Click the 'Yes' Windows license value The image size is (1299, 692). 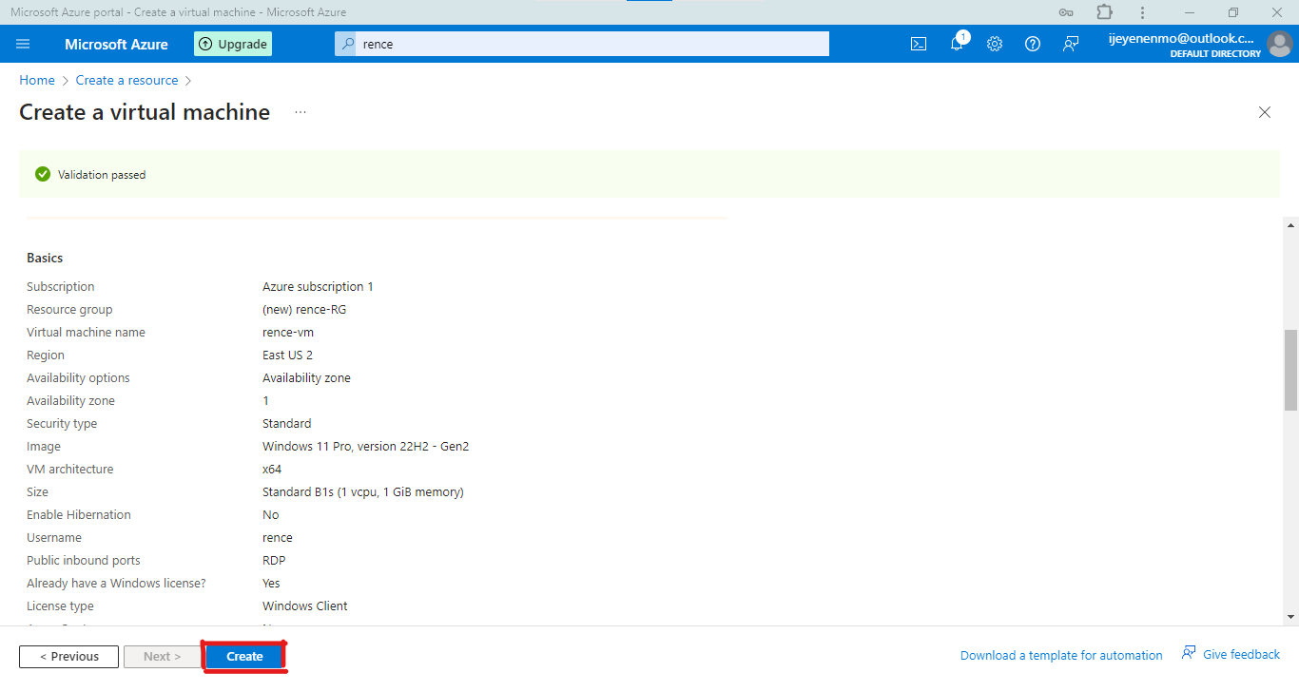(271, 584)
